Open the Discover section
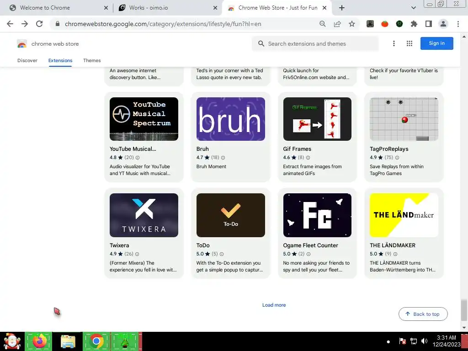 27,60
